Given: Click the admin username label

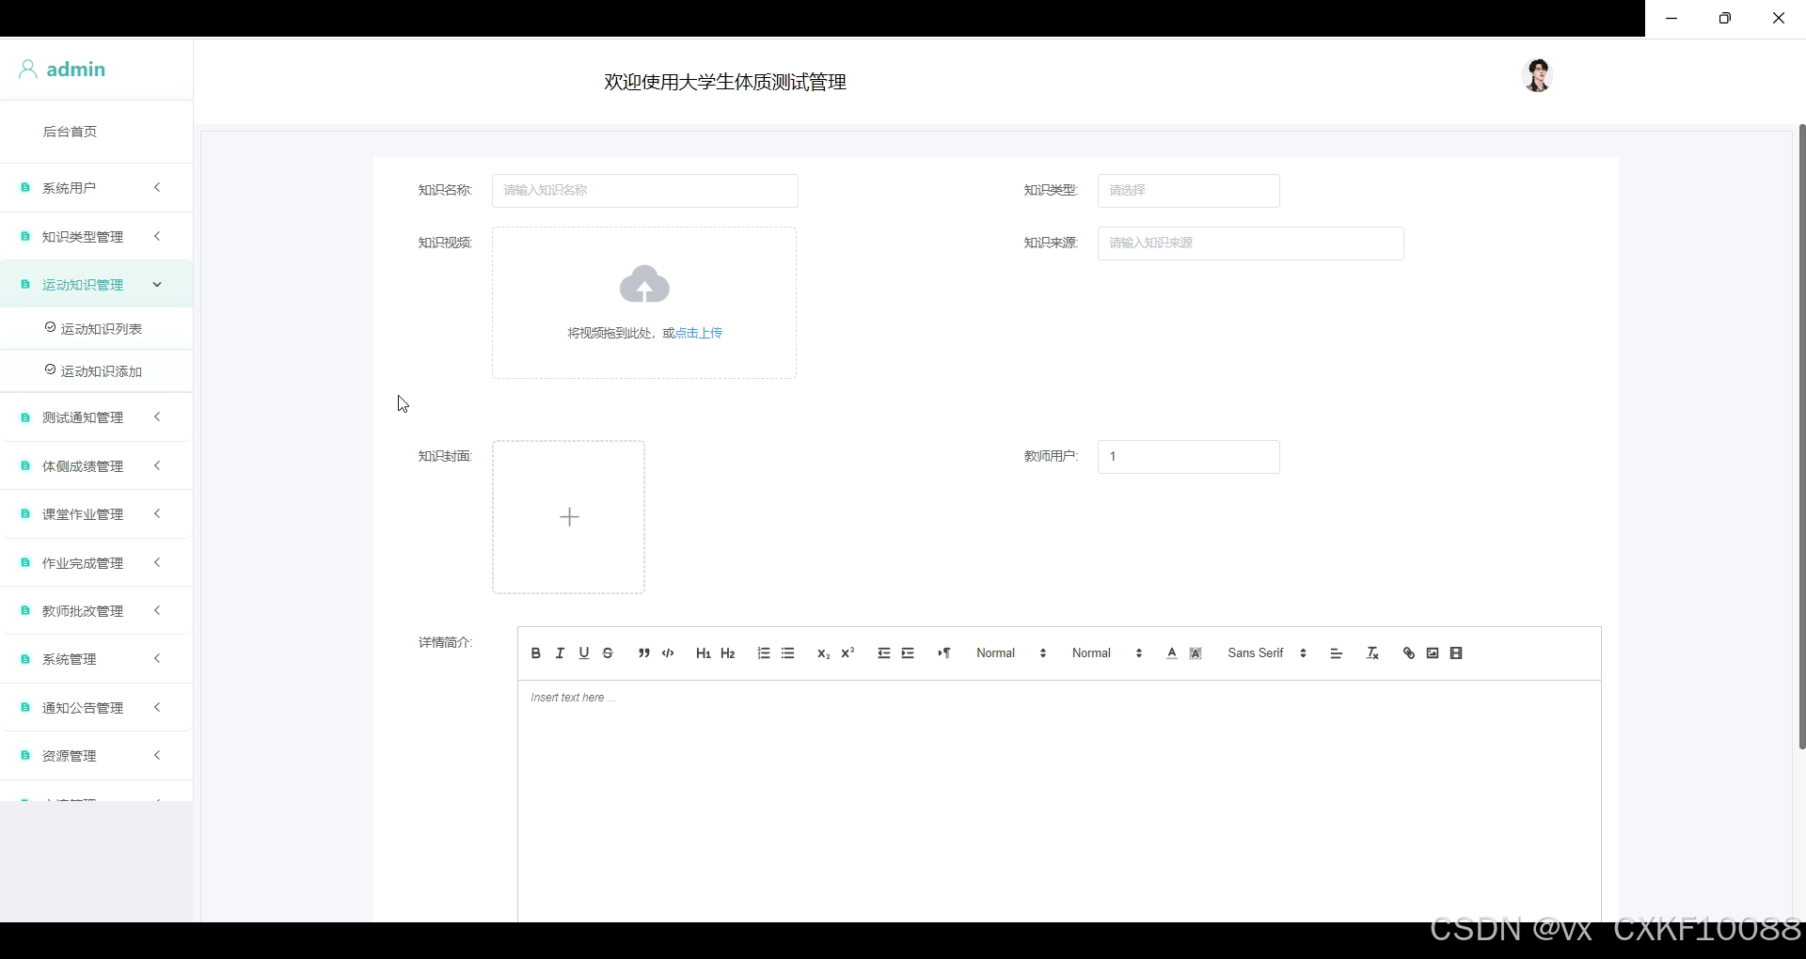Looking at the screenshot, I should click(x=76, y=70).
